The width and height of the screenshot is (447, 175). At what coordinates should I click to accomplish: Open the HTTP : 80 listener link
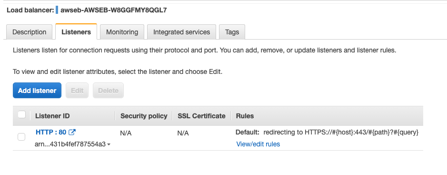[51, 132]
